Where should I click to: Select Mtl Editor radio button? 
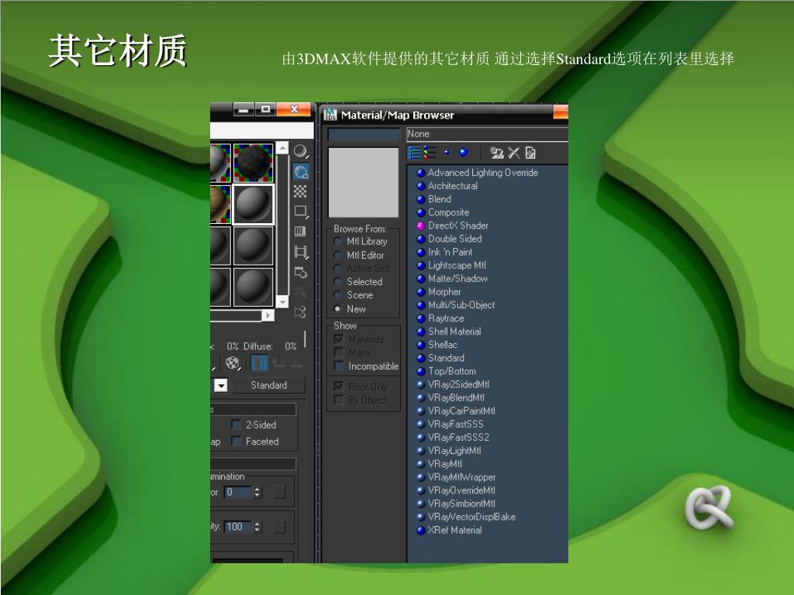click(x=337, y=255)
